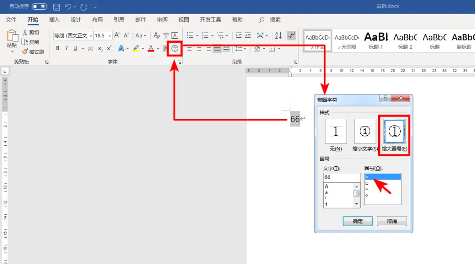Apply distributed alignment
The width and height of the screenshot is (475, 264).
coord(226,48)
